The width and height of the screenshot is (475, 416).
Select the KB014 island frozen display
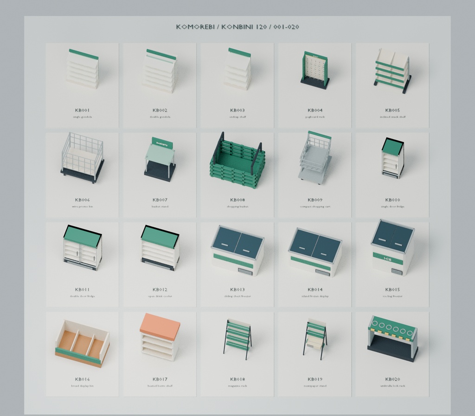315,265
